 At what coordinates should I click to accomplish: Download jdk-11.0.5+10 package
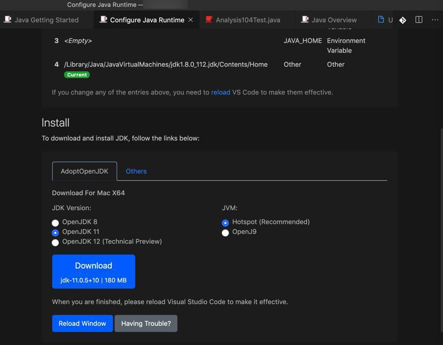click(93, 272)
